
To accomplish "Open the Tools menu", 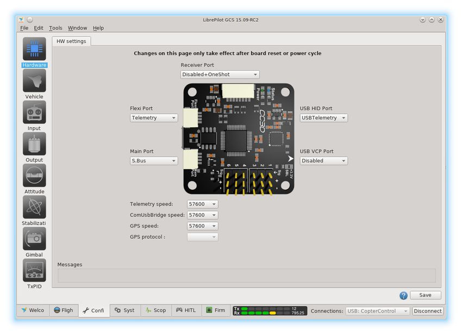I will click(x=55, y=28).
